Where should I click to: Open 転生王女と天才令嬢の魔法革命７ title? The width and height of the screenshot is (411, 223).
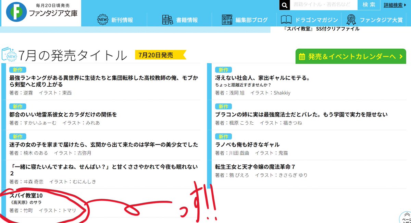click(x=255, y=167)
